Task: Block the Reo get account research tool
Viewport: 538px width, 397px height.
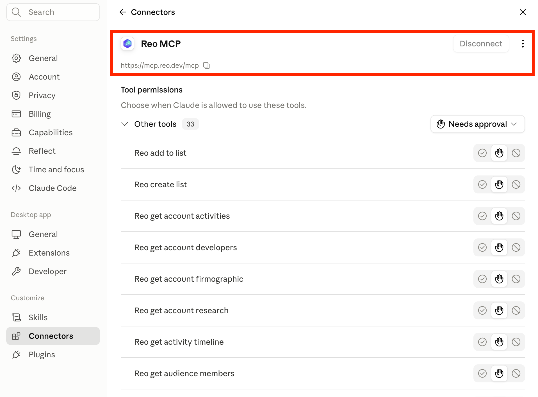Action: pyautogui.click(x=516, y=310)
